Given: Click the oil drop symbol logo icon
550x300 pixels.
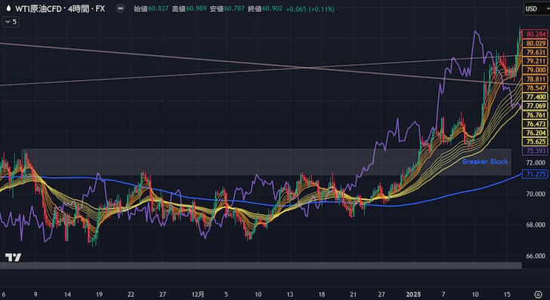Looking at the screenshot, I should click(8, 8).
